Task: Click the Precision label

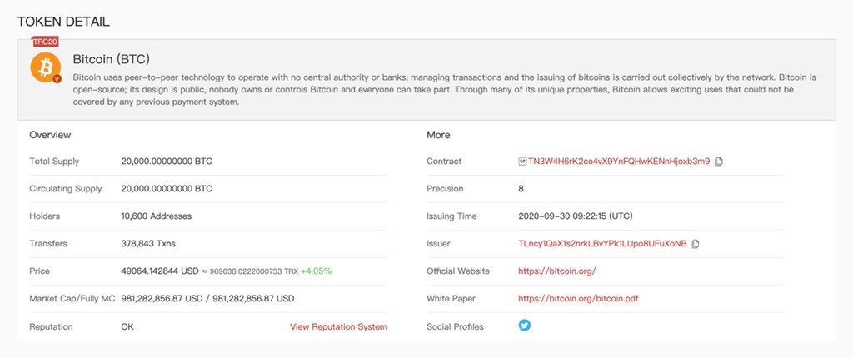Action: click(x=445, y=189)
